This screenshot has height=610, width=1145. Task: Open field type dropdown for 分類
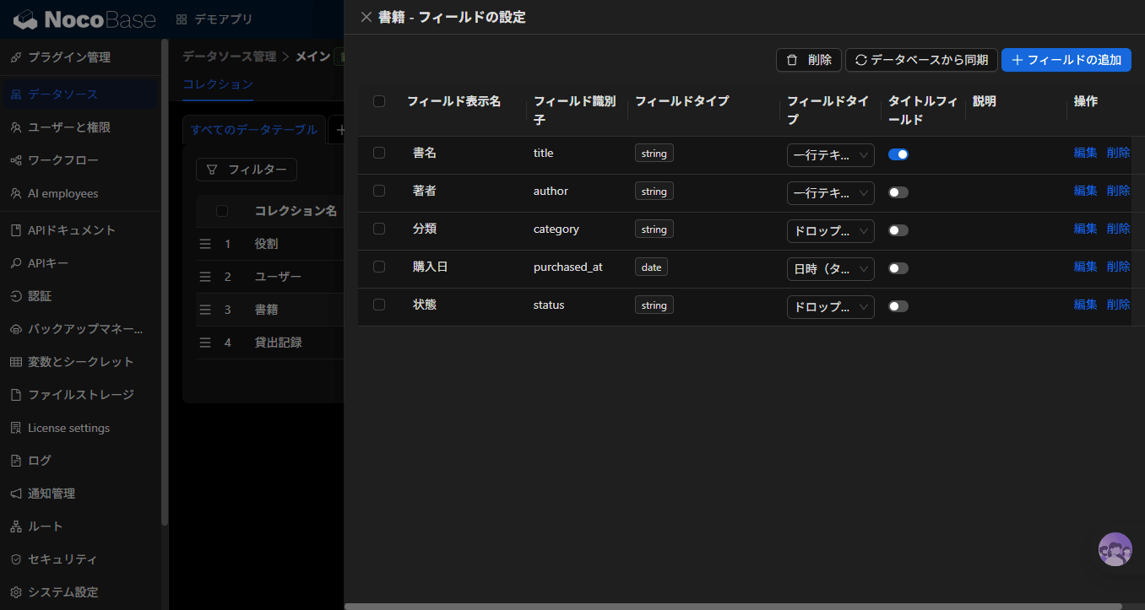point(831,231)
